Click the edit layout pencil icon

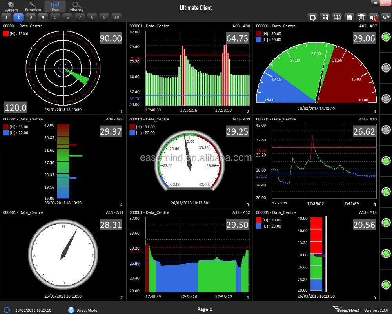click(312, 17)
